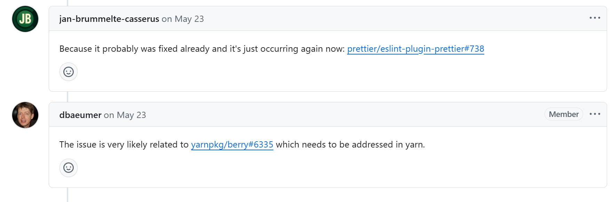
Task: Open the dbaeumer username link
Action: click(80, 115)
